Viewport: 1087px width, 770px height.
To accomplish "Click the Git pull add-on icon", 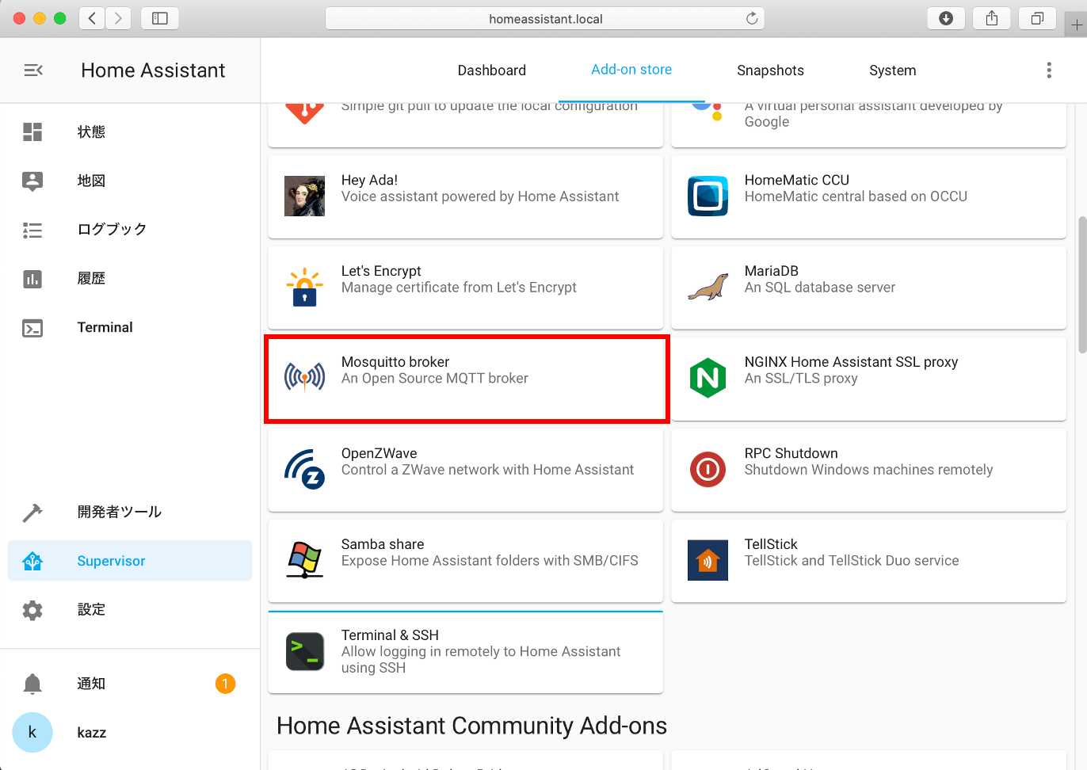I will pyautogui.click(x=305, y=113).
